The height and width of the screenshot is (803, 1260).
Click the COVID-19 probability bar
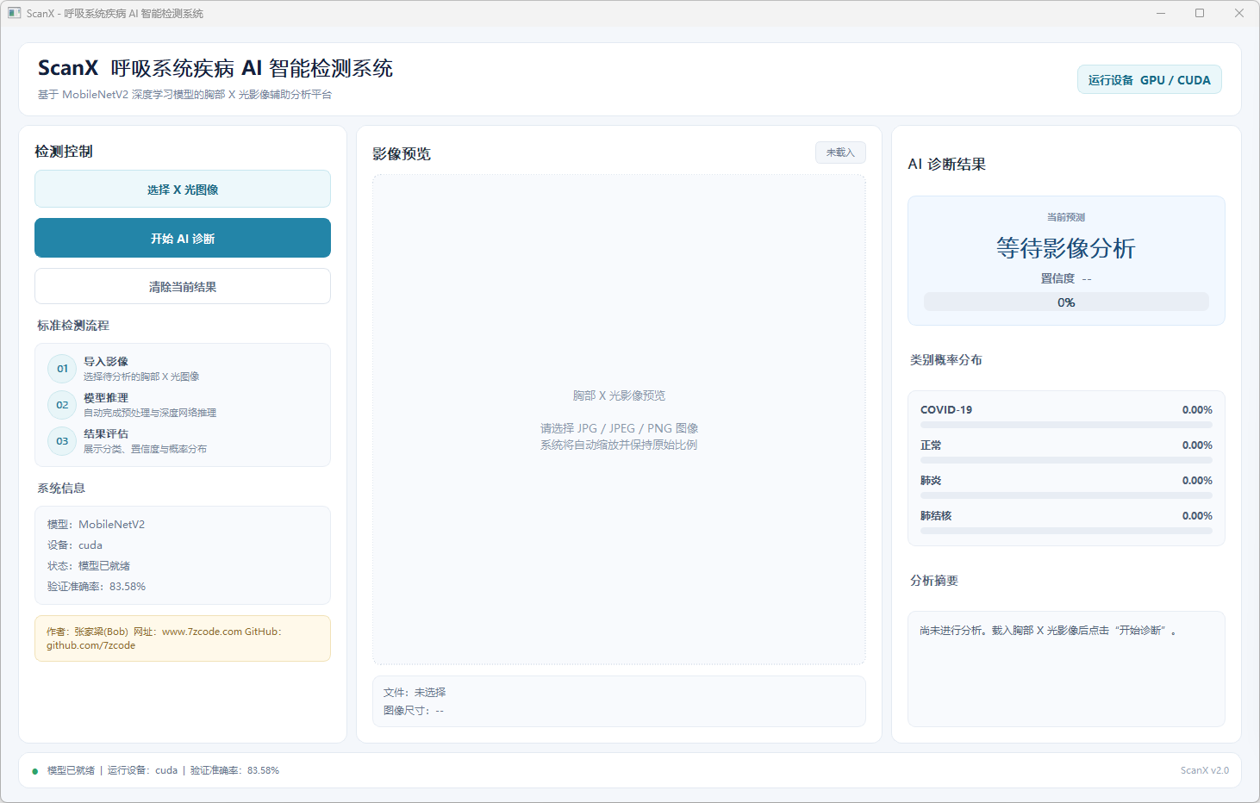[x=1066, y=425]
